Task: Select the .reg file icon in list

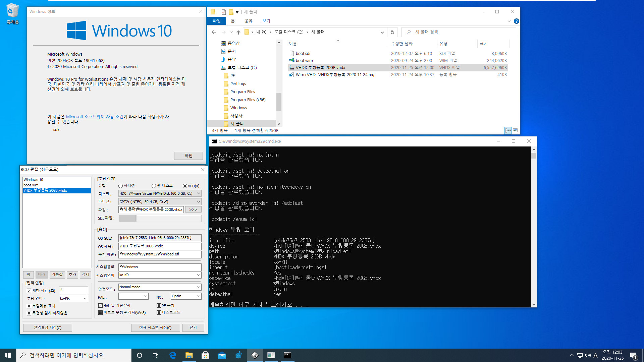Action: 291,74
